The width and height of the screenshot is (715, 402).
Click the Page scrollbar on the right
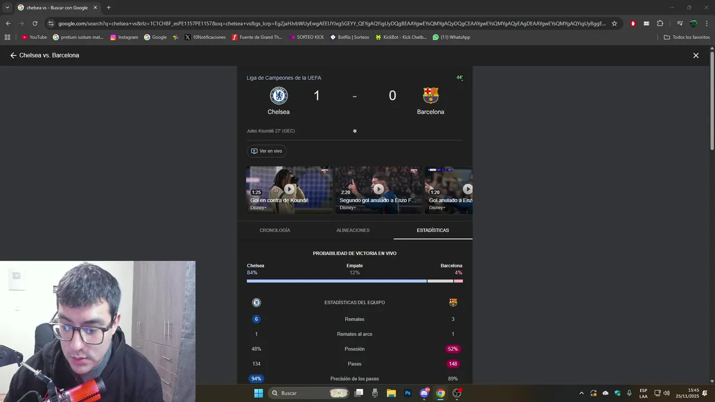pyautogui.click(x=712, y=100)
